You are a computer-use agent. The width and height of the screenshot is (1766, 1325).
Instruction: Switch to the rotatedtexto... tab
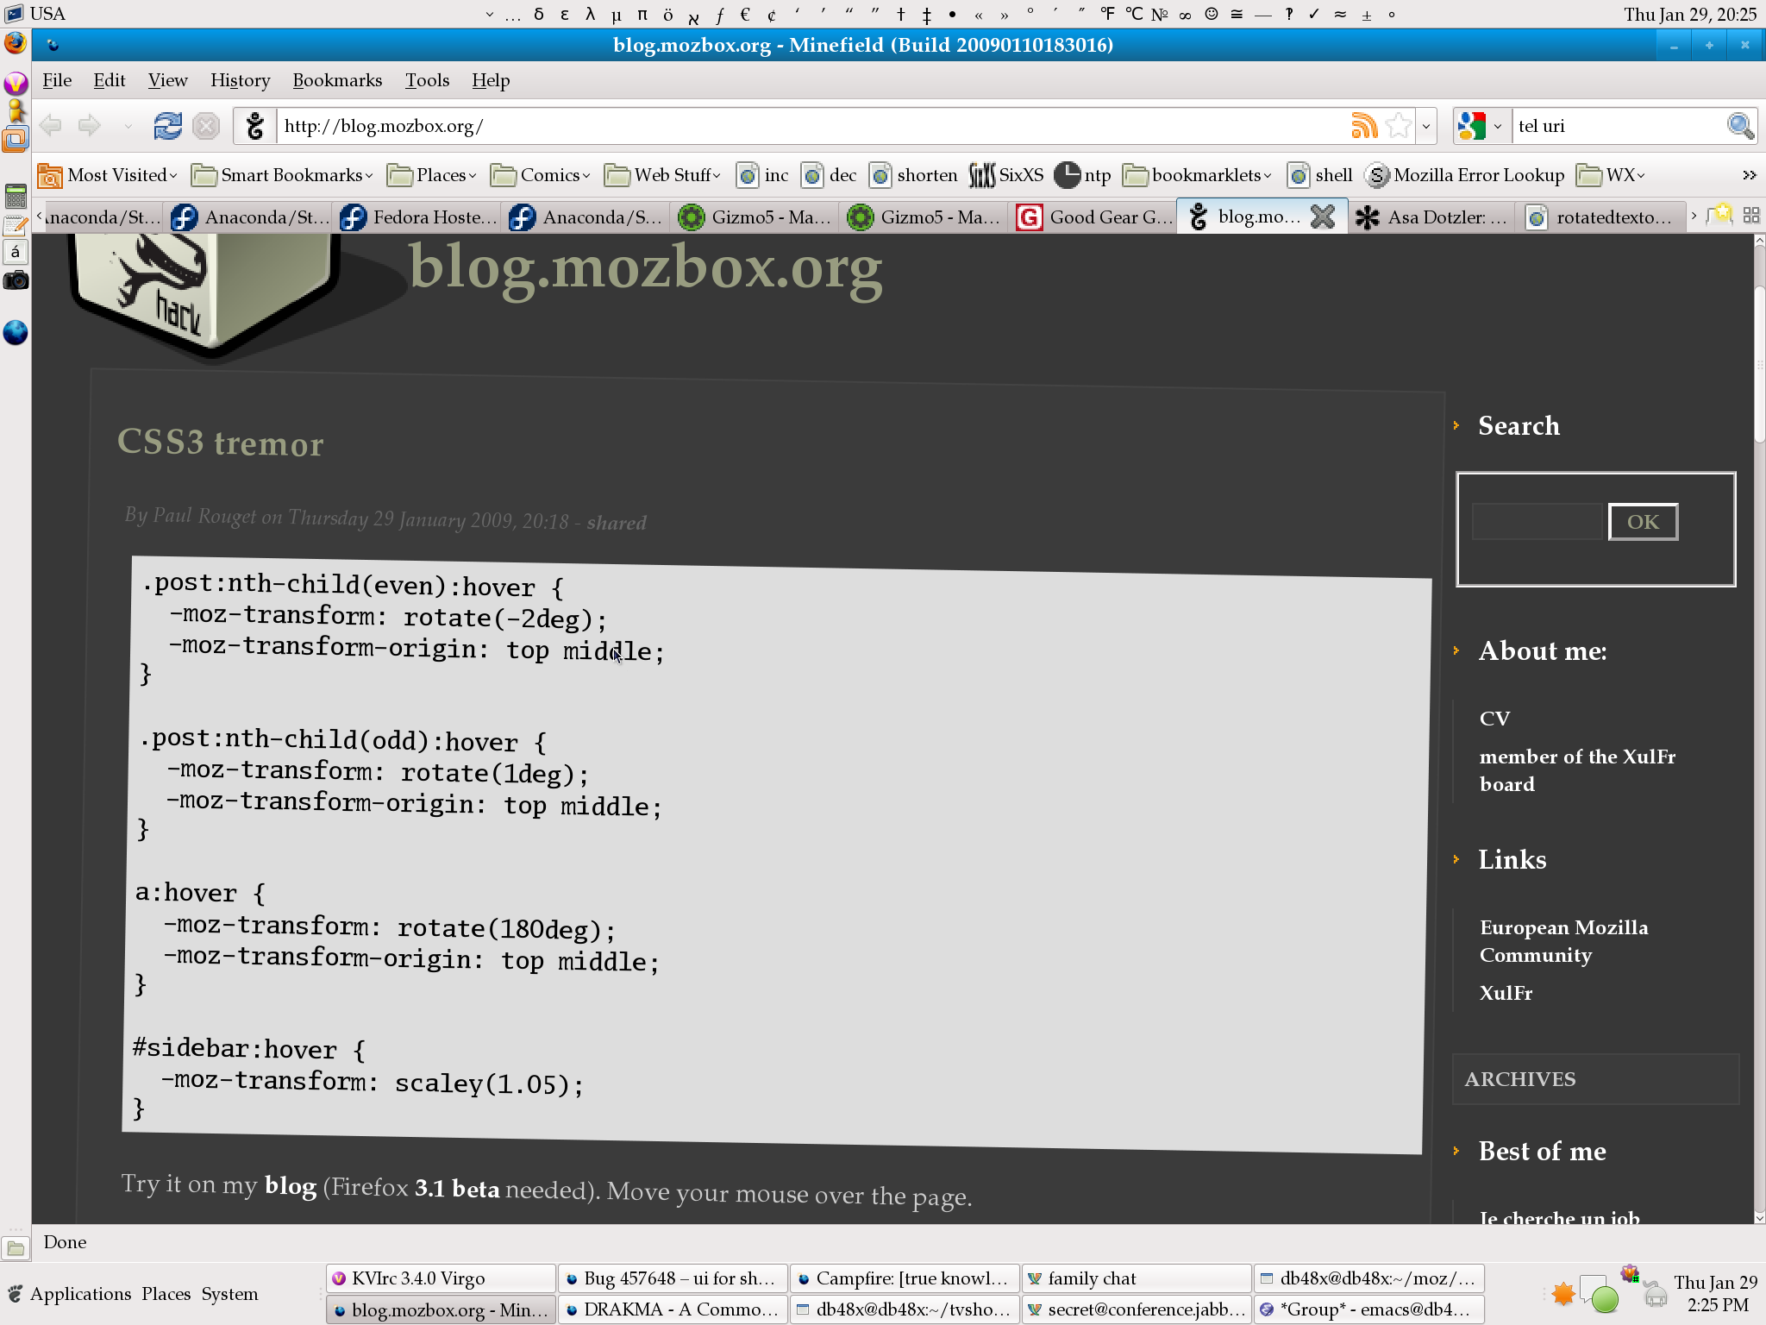(1602, 217)
